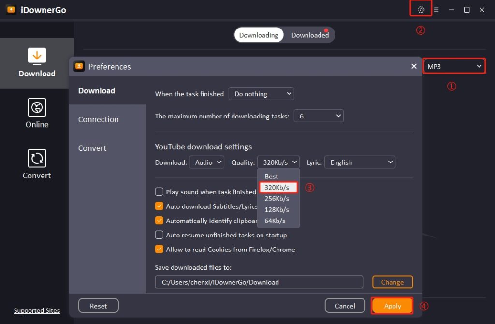This screenshot has height=324, width=495.
Task: Open the When the task finished dropdown
Action: 262,94
